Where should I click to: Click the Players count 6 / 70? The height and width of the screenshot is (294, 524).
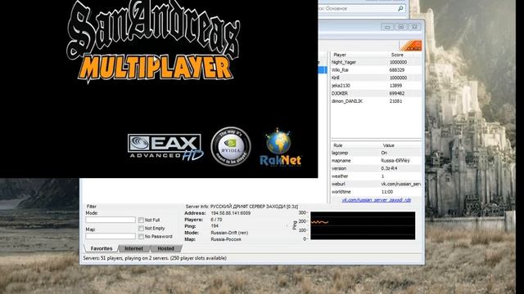pyautogui.click(x=216, y=220)
